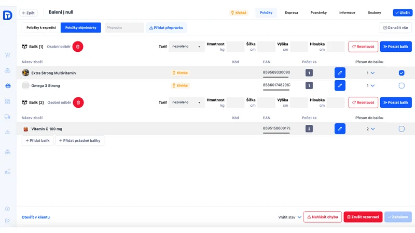Open the warning triangle sidebar icon

(x=7, y=132)
